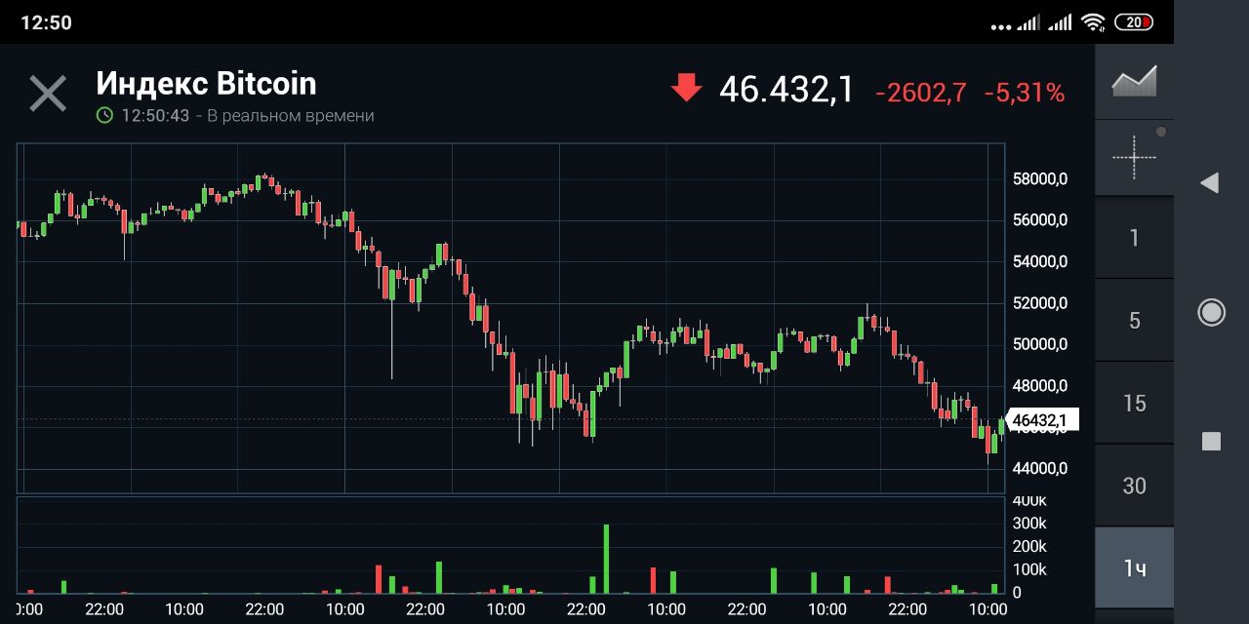The height and width of the screenshot is (624, 1249).
Task: Tap the Wi-Fi status icon
Action: 1093,21
